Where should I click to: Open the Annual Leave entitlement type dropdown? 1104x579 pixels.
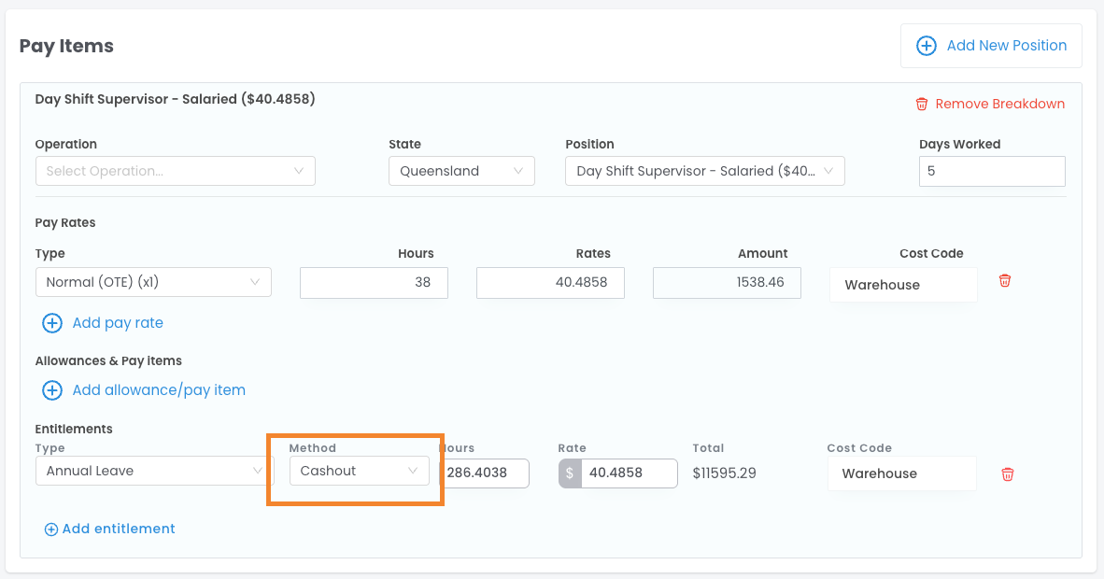tap(154, 472)
